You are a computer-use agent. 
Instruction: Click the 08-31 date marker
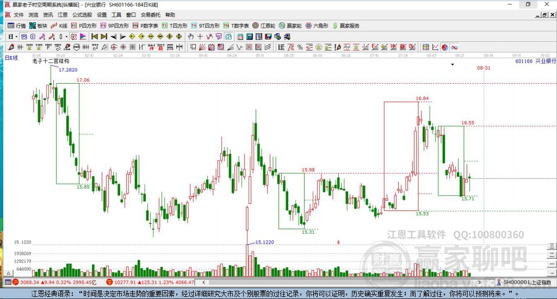coord(484,68)
